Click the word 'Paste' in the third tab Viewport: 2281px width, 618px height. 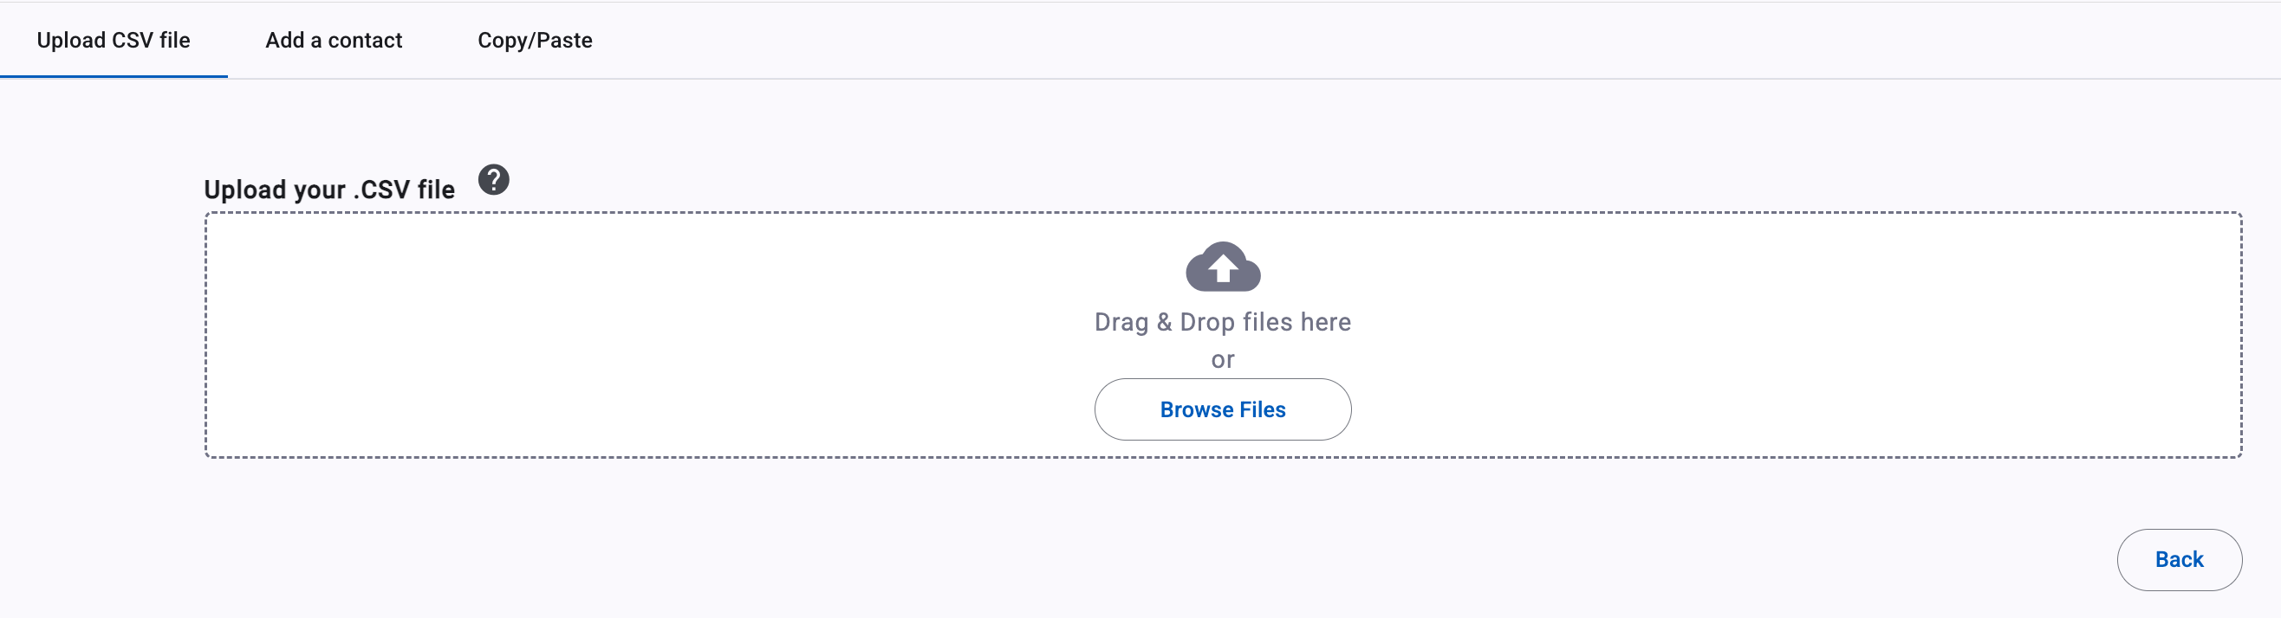click(565, 40)
